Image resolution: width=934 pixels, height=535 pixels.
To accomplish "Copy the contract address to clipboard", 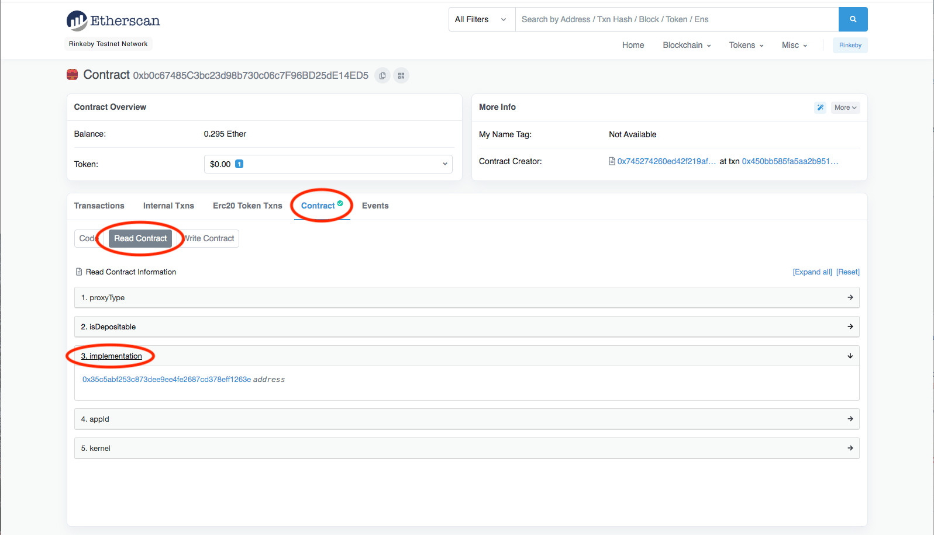I will pyautogui.click(x=382, y=75).
